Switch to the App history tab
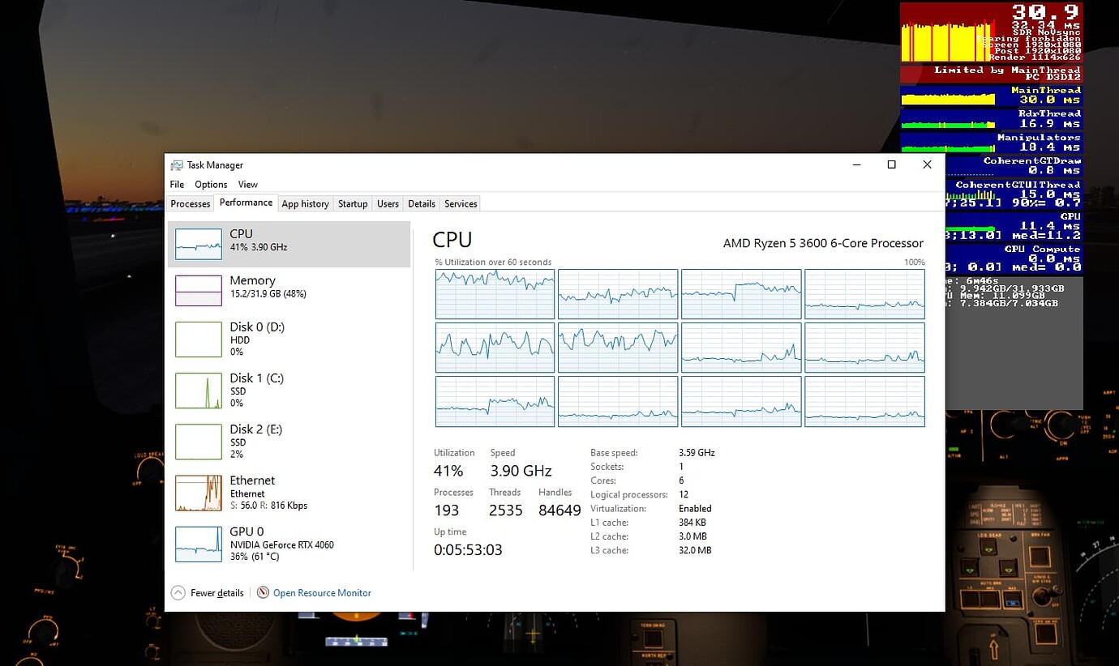Viewport: 1119px width, 666px height. [x=305, y=203]
